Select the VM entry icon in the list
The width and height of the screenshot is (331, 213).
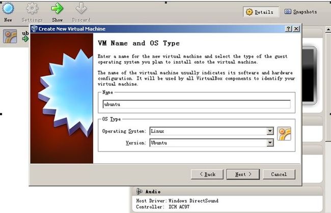[x=10, y=37]
